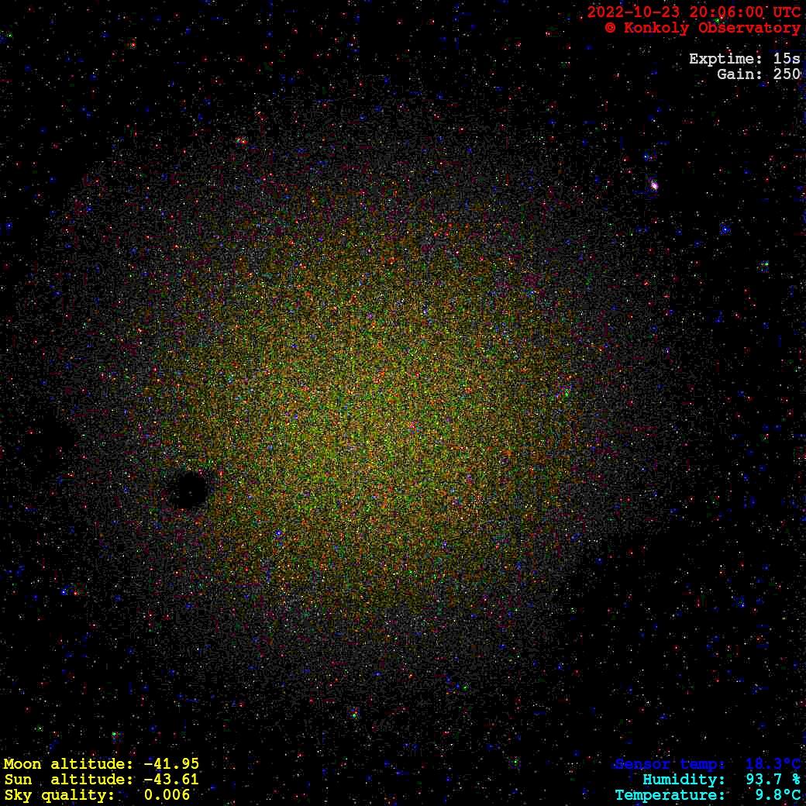Image resolution: width=806 pixels, height=806 pixels.
Task: Click the black circular spot in the image
Action: [x=188, y=490]
